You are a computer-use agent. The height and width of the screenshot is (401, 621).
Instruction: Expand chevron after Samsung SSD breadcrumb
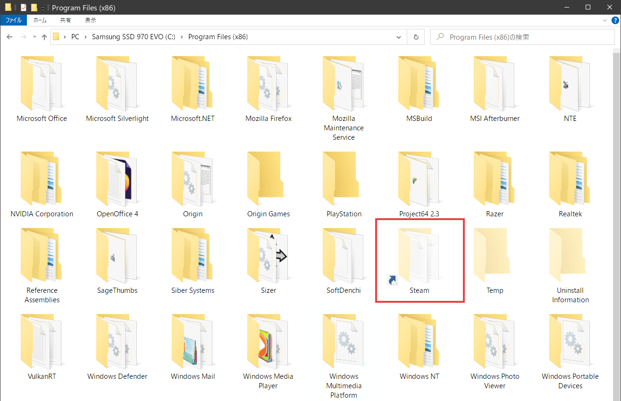click(x=182, y=37)
